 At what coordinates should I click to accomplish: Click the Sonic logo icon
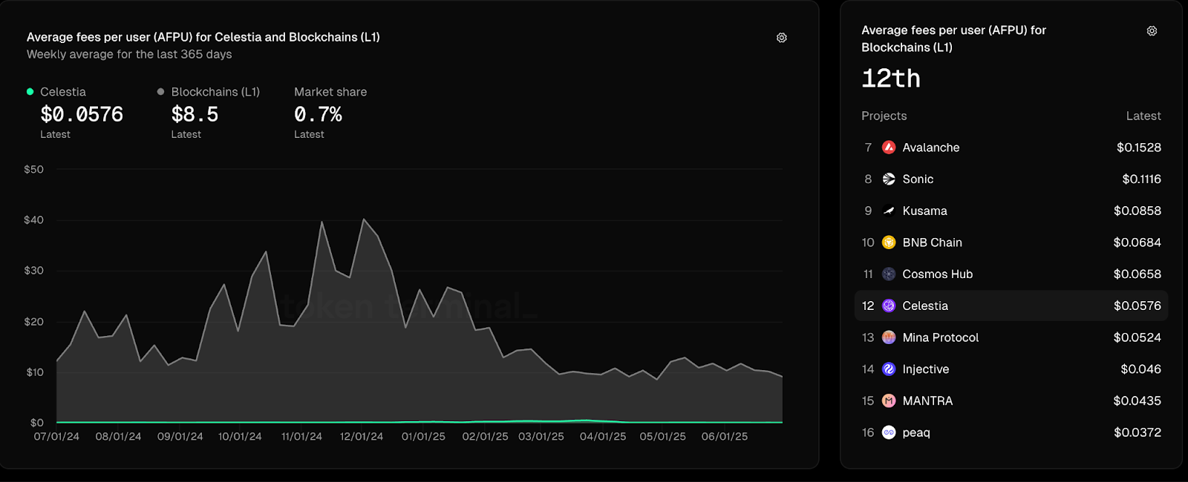click(x=889, y=179)
